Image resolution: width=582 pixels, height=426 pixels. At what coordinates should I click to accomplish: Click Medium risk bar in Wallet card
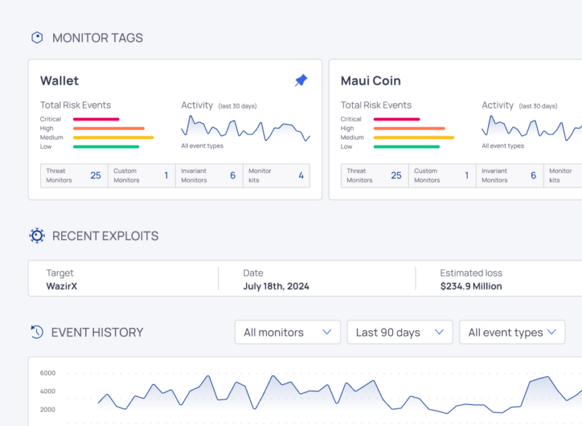pos(113,137)
